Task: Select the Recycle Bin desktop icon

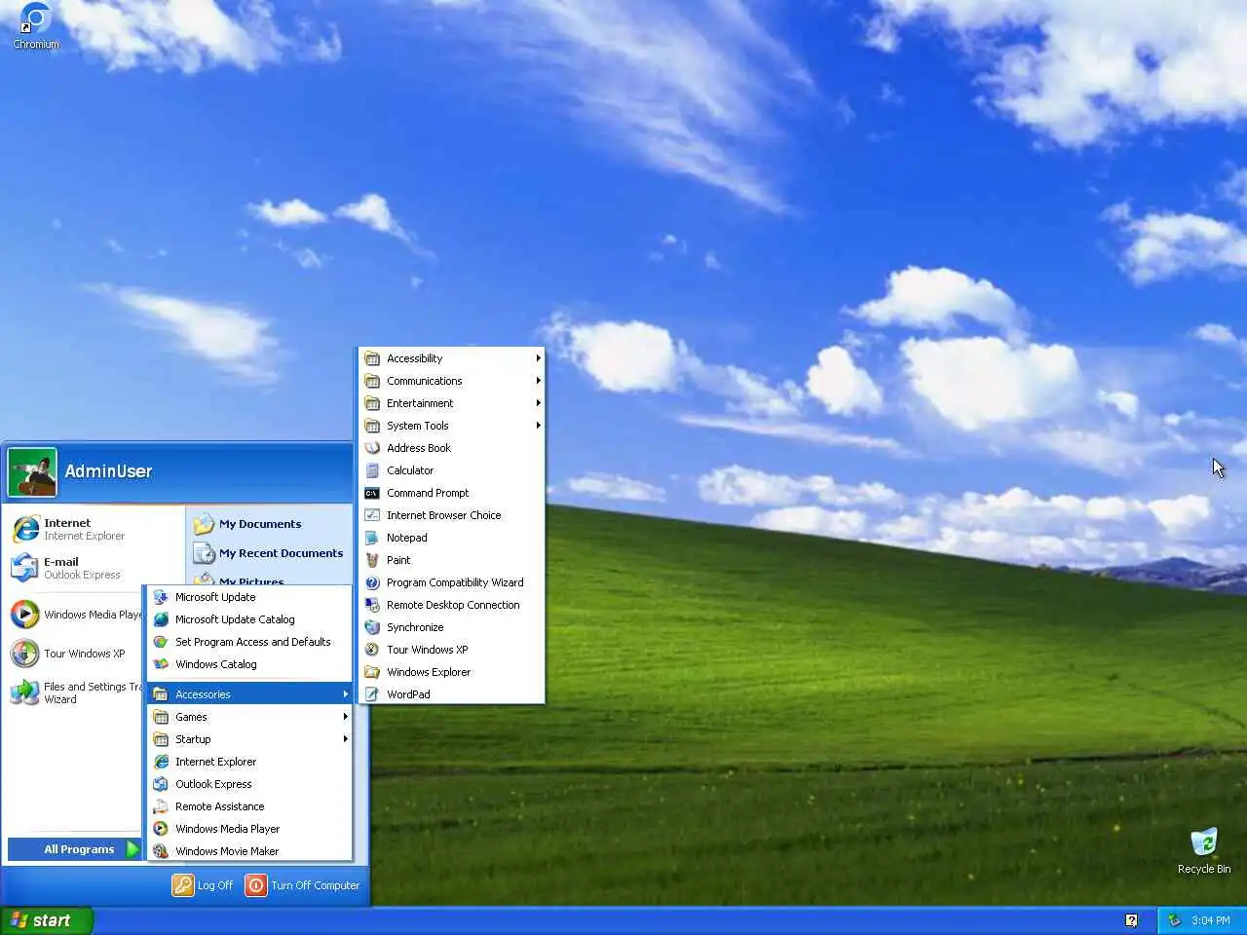Action: pyautogui.click(x=1204, y=843)
